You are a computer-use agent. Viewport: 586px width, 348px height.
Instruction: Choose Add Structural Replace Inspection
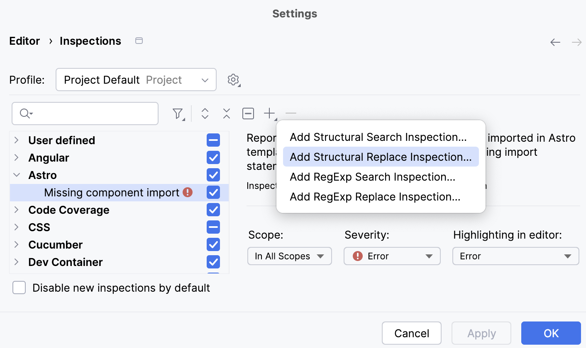(x=380, y=157)
